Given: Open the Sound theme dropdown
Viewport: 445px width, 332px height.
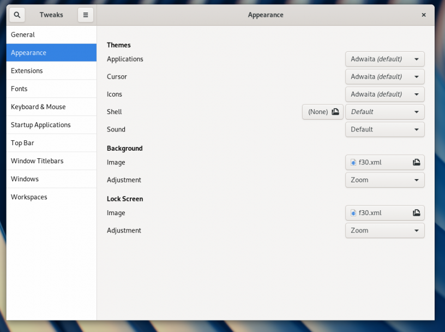Looking at the screenshot, I should point(384,129).
